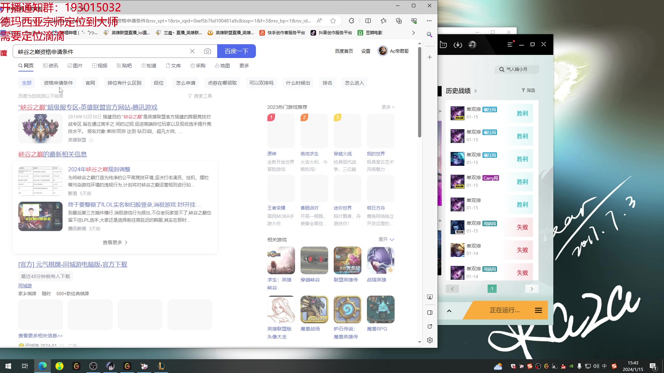
Task: Expand 查看更多 related news
Action: point(115,242)
